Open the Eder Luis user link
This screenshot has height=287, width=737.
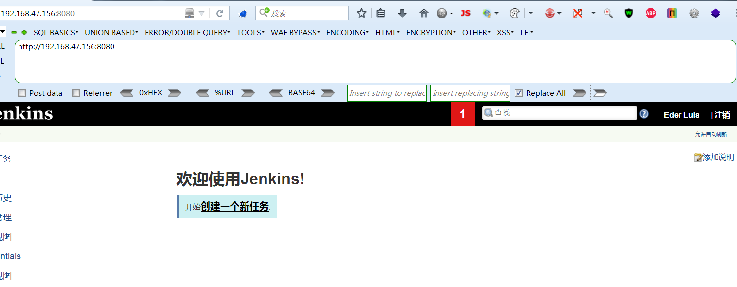coord(681,115)
